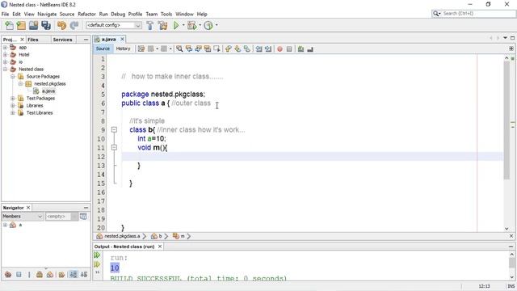The width and height of the screenshot is (517, 291).
Task: Click the Build Project hammer icon
Action: tap(150, 25)
